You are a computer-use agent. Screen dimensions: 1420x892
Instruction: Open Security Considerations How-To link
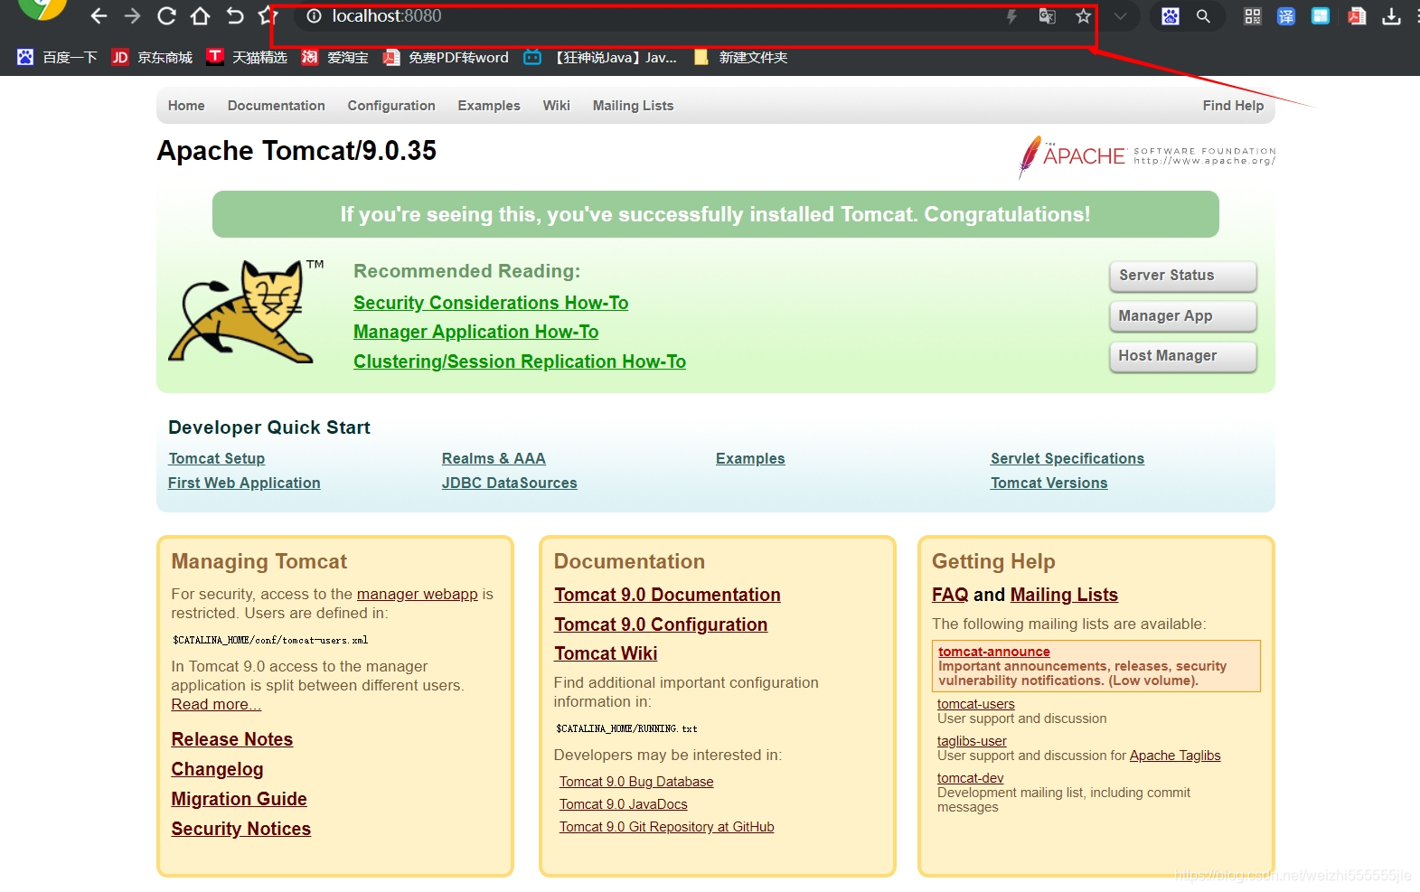[491, 303]
